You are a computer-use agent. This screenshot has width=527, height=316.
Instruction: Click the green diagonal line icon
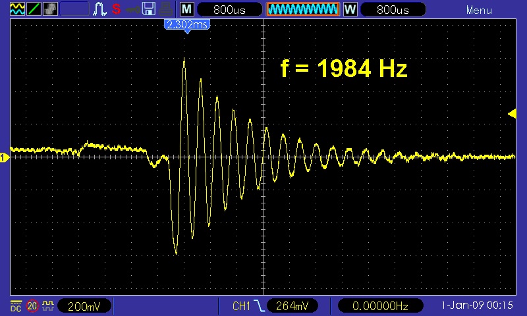(x=34, y=9)
